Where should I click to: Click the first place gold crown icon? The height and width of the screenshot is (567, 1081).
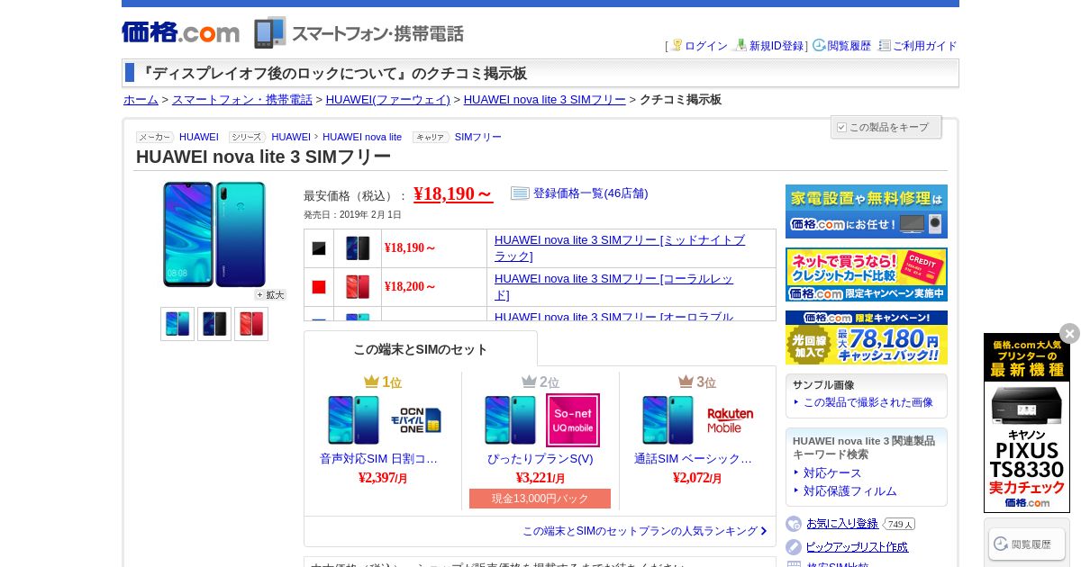coord(371,382)
